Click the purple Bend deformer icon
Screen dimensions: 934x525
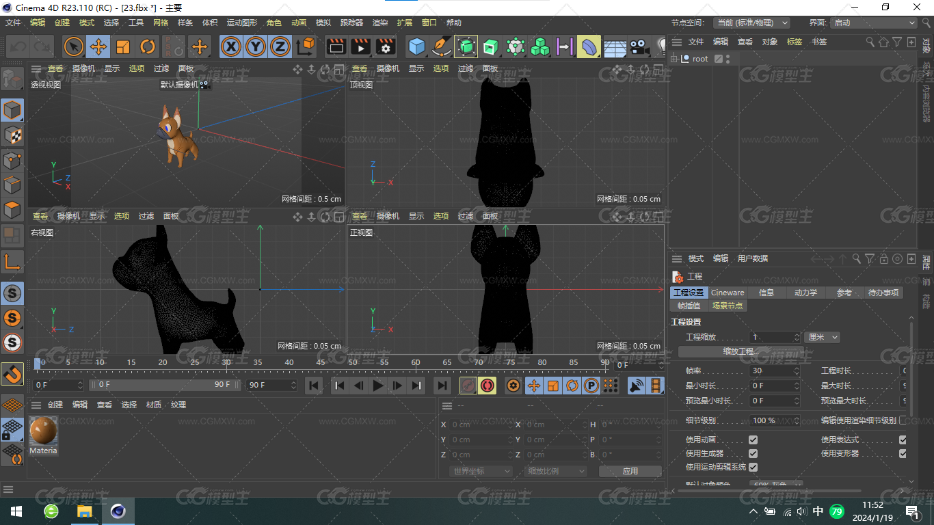pyautogui.click(x=589, y=46)
